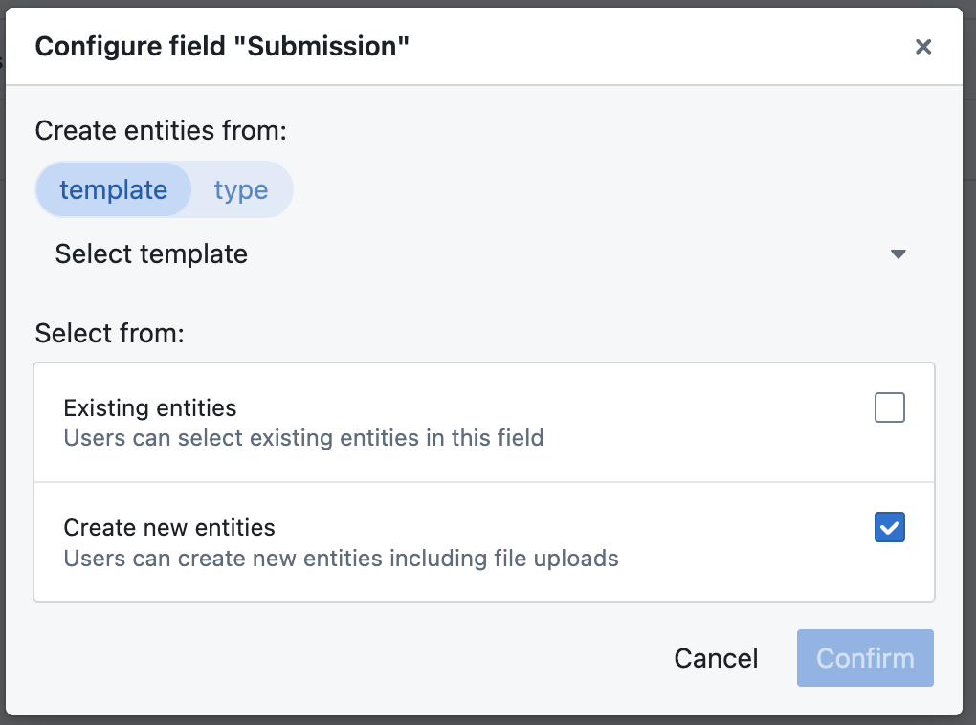The width and height of the screenshot is (976, 725).
Task: Click the Select template caret arrow
Action: click(x=898, y=254)
